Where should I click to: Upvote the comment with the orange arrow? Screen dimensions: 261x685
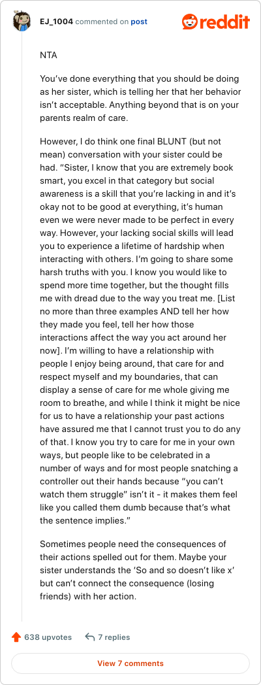click(x=16, y=637)
